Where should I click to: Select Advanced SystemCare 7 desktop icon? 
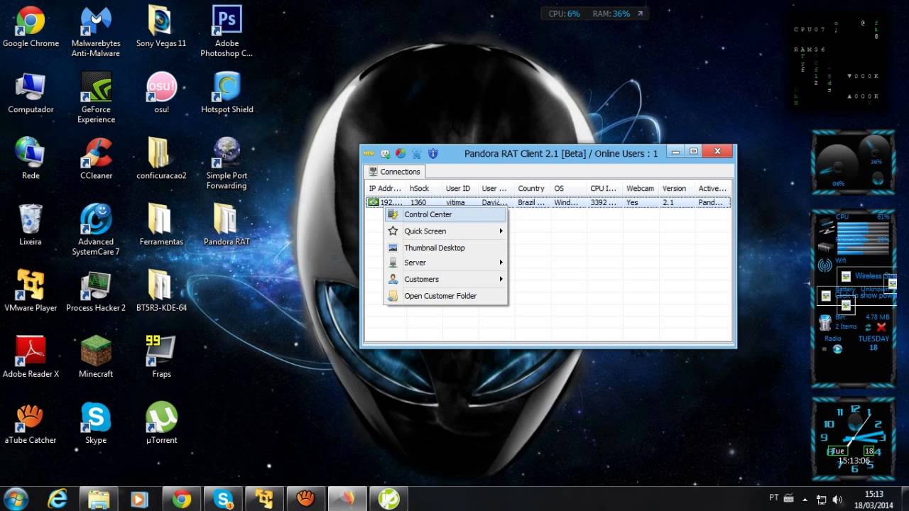click(x=96, y=230)
